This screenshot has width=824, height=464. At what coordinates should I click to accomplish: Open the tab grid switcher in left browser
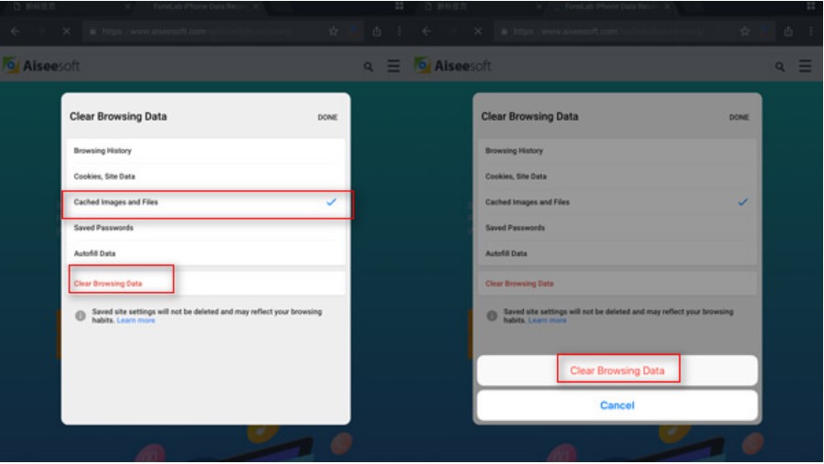399,6
